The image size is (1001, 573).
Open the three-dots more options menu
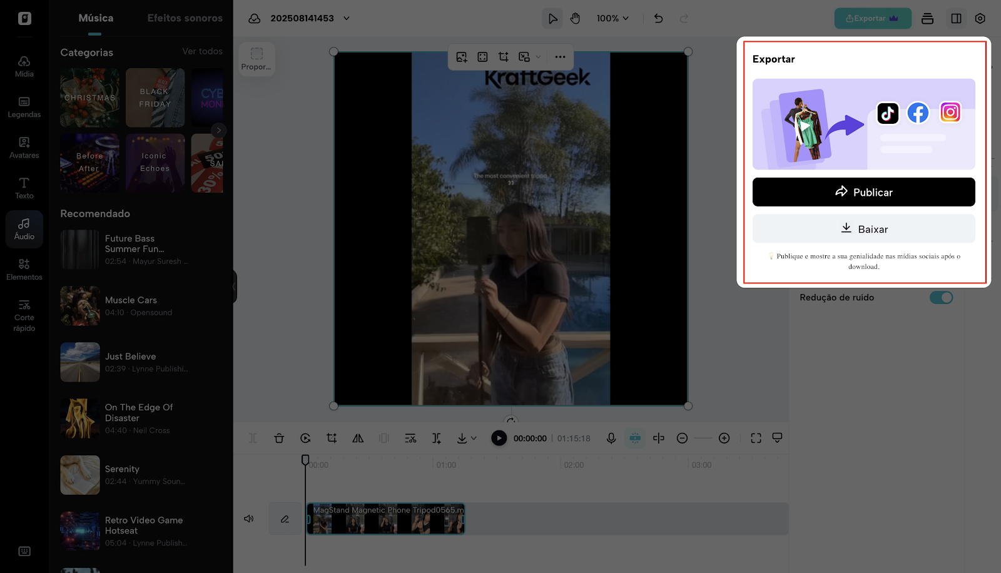click(x=560, y=57)
